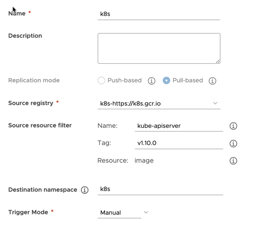
Task: Open the Source registry dropdown
Action: [159, 103]
